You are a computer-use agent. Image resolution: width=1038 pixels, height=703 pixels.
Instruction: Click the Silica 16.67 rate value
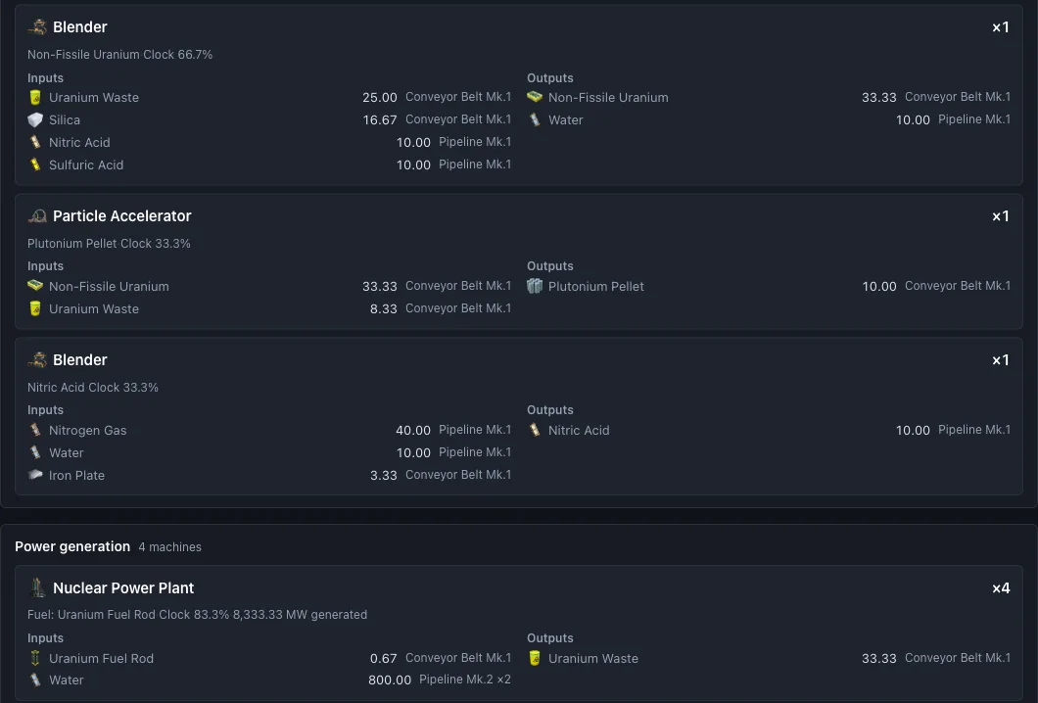tap(380, 119)
